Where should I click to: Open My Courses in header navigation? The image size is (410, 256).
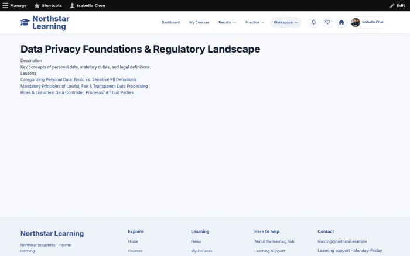point(199,22)
